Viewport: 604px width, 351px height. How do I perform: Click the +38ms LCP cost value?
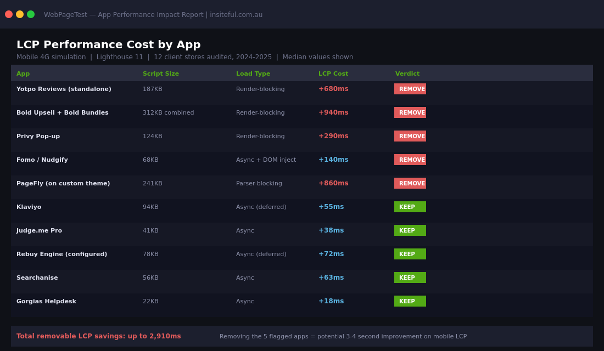331,230
